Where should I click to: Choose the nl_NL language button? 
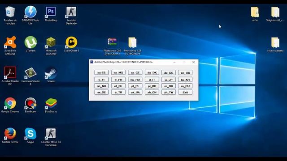pyautogui.click(x=118, y=86)
